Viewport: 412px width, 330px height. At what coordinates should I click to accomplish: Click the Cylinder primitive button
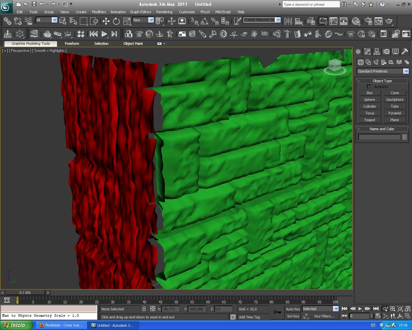[x=370, y=106]
